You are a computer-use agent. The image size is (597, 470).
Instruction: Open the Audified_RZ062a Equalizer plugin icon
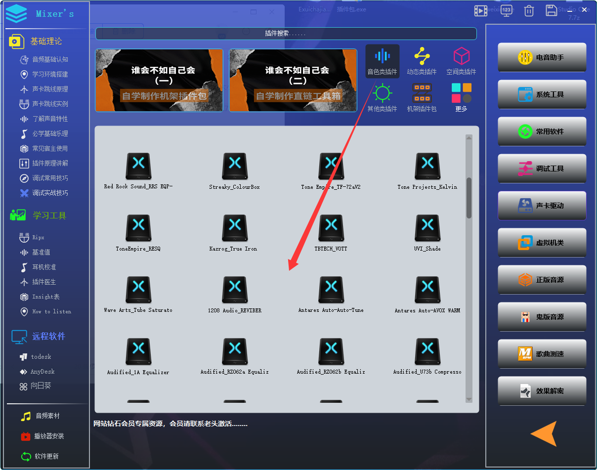[x=235, y=351]
